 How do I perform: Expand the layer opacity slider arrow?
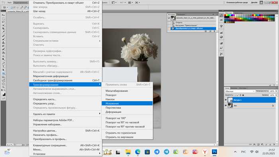coord(276,91)
